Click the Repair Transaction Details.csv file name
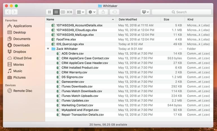The height and width of the screenshot is (131, 217). [x=83, y=115]
